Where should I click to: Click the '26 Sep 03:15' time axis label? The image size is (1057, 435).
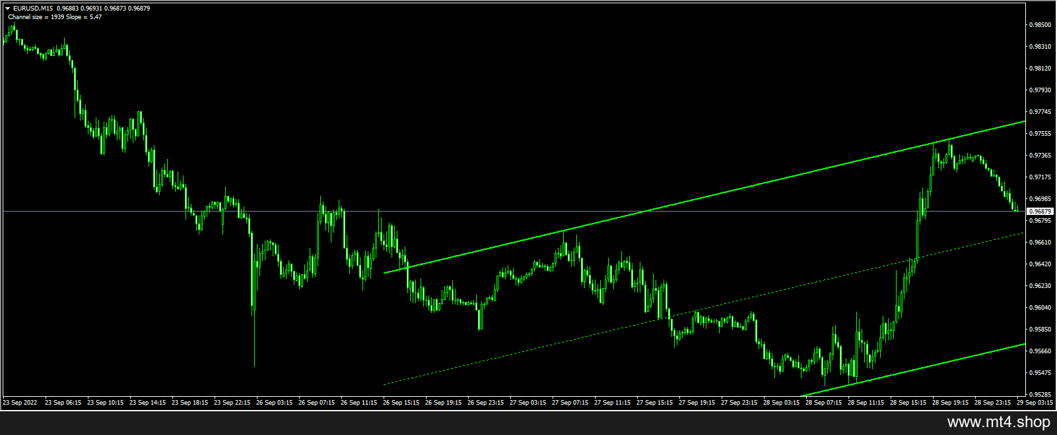point(274,402)
